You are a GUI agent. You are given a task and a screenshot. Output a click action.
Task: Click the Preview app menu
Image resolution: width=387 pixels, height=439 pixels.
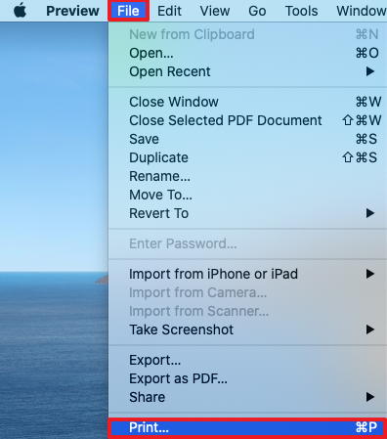point(72,11)
